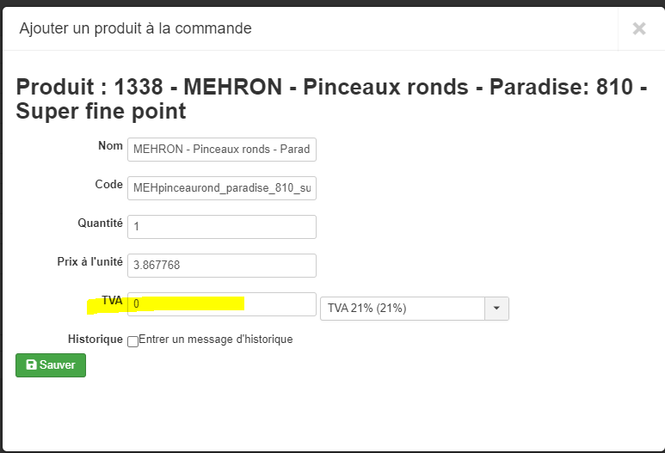Open the TVA 21% rate dropdown
Viewport: 665px width, 453px height.
point(403,309)
